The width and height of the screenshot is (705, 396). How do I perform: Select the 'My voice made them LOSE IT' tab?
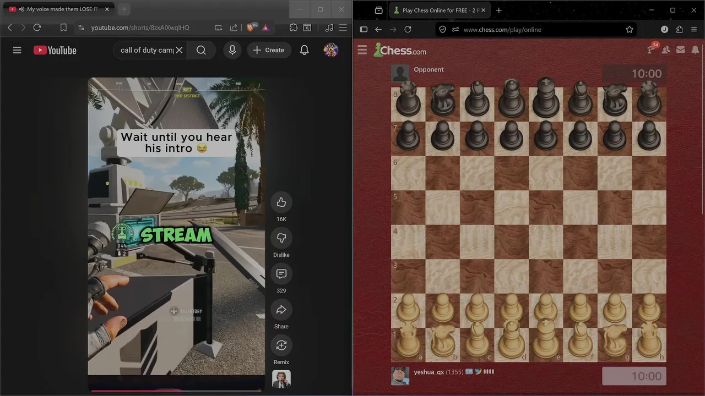tap(59, 9)
